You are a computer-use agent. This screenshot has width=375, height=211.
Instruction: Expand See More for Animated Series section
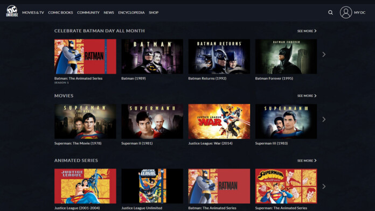307,160
